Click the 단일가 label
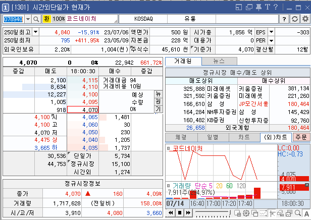The height and width of the screenshot is (220, 311). [x=82, y=156]
